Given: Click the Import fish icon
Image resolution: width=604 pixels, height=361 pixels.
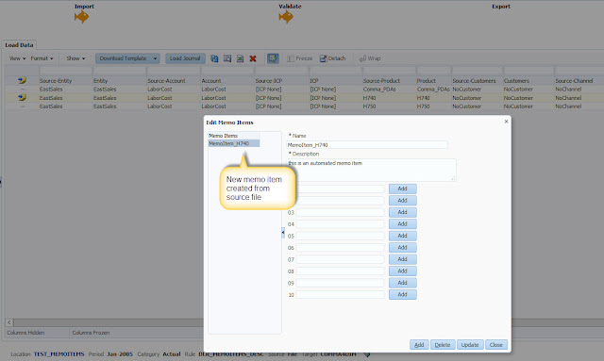Looking at the screenshot, I should tap(82, 17).
